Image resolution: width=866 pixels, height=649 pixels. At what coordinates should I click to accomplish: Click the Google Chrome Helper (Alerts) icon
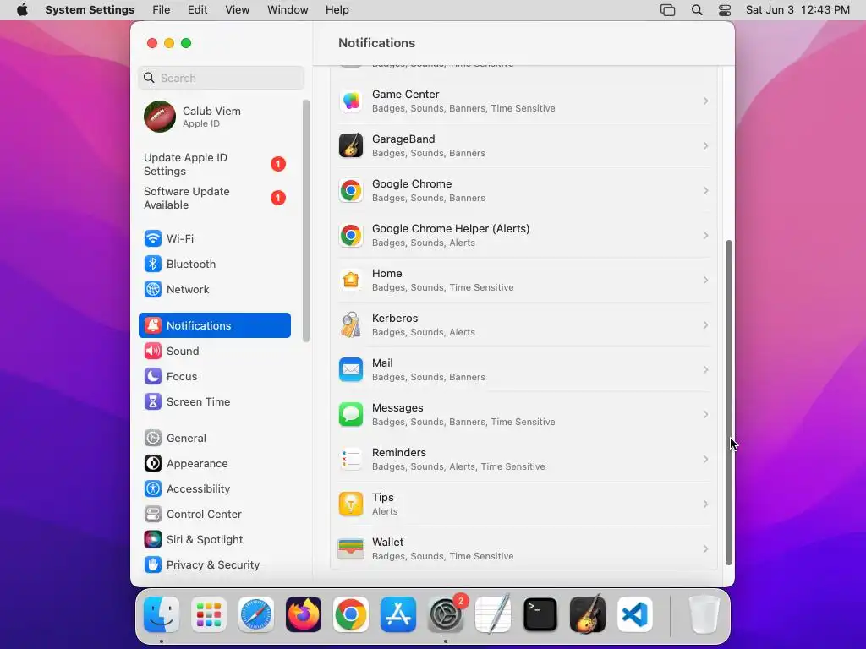[x=351, y=235]
